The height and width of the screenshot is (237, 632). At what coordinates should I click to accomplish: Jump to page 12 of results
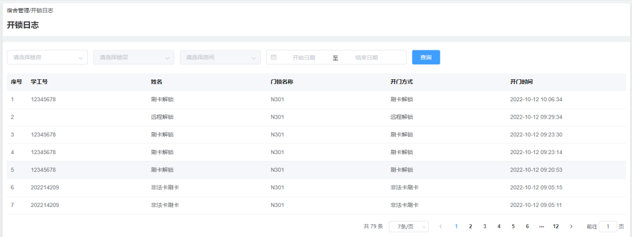pyautogui.click(x=556, y=227)
